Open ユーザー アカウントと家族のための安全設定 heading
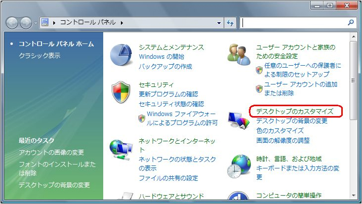Screen dimensions: 362x204 pyautogui.click(x=296, y=52)
